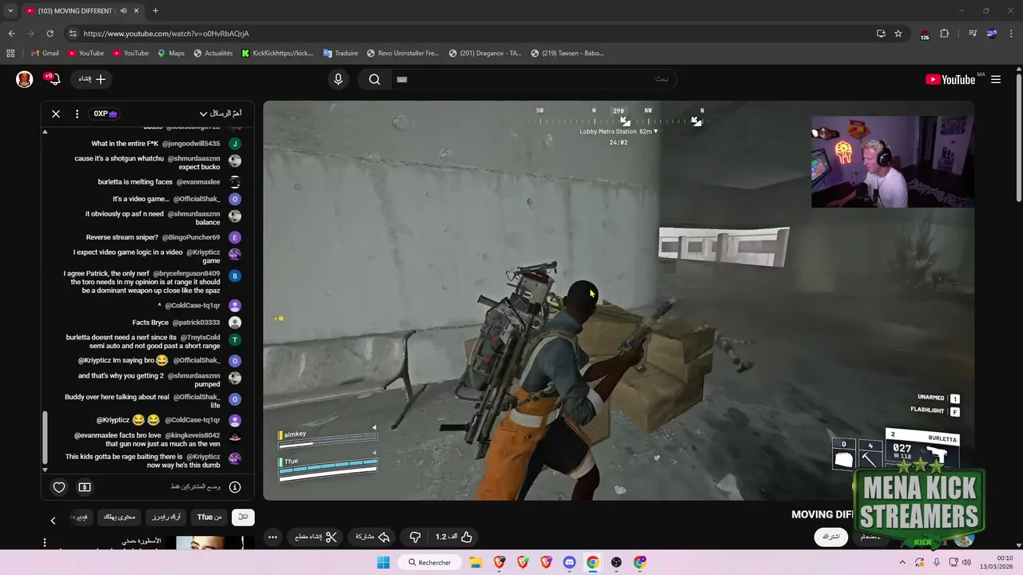This screenshot has width=1023, height=575.
Task: Click the YouTube search magnifier icon
Action: tap(374, 79)
